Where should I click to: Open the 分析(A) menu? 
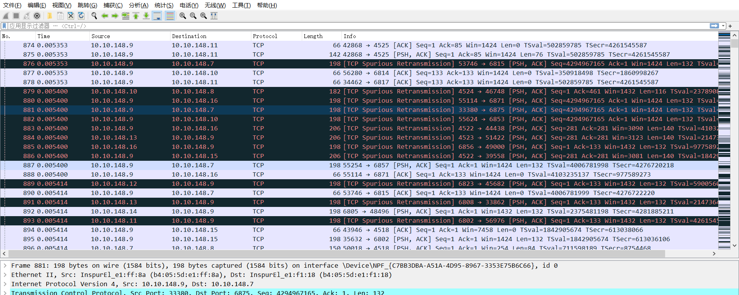[138, 5]
